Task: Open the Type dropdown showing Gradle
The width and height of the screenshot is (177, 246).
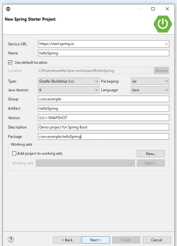Action: [69, 81]
